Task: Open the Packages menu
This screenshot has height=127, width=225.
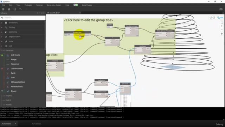Action: [28, 5]
